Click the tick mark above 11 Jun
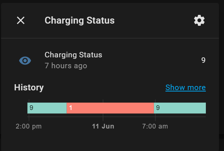The image size is (224, 151). tap(103, 117)
